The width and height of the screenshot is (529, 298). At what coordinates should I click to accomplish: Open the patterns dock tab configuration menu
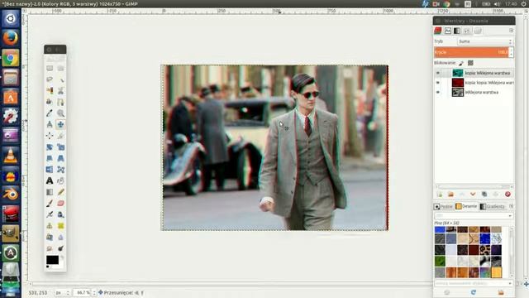[x=511, y=206]
